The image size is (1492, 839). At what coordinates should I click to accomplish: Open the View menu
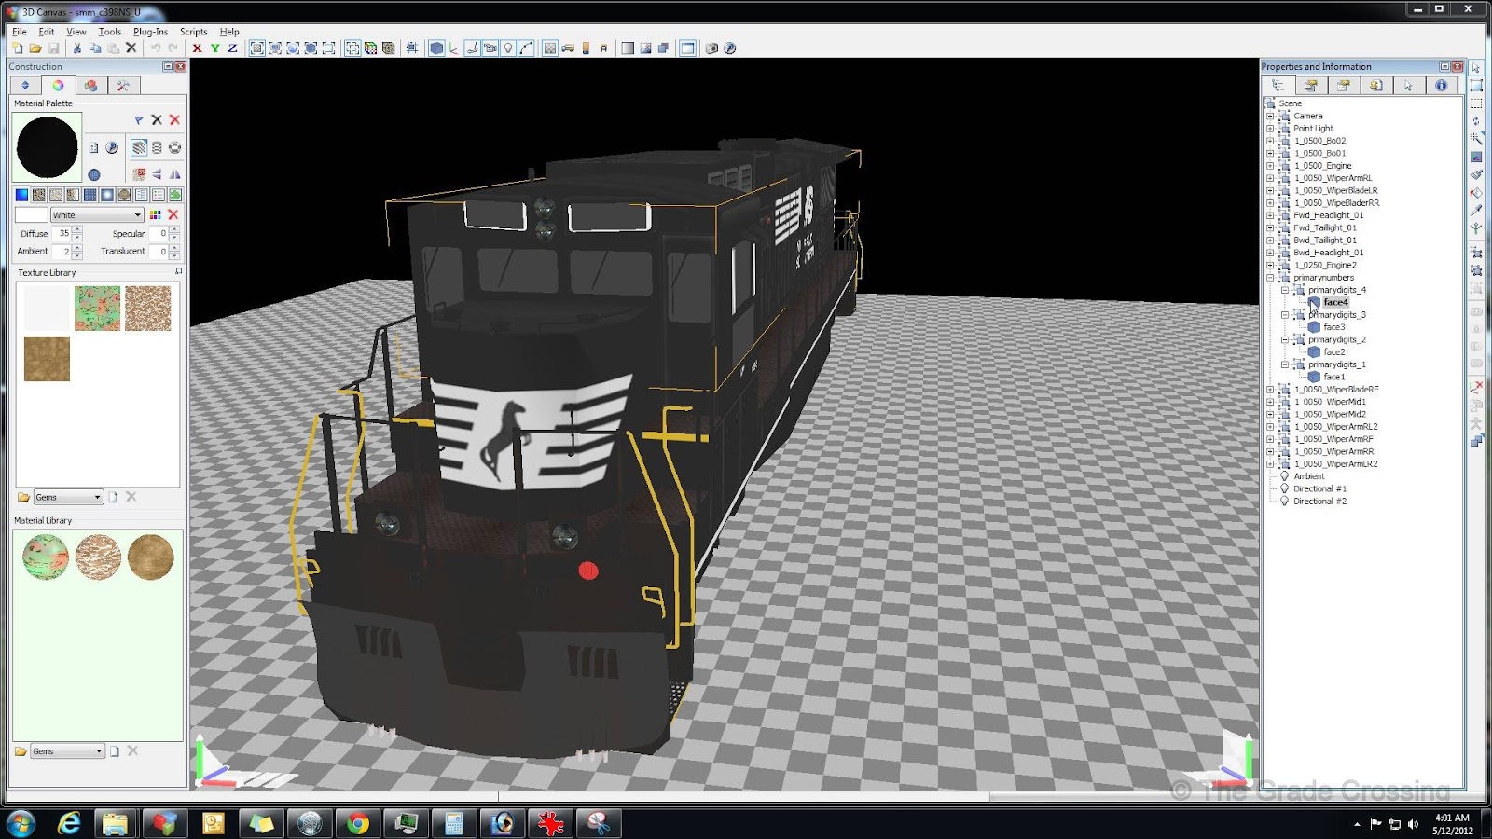point(76,32)
